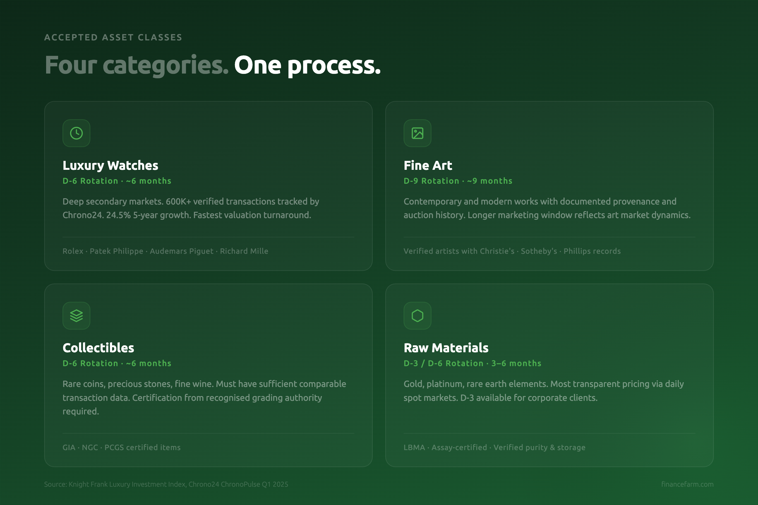Click the Christie's · Sotheby's · Phillips records line
Screen dimensions: 758x505
tap(512, 251)
